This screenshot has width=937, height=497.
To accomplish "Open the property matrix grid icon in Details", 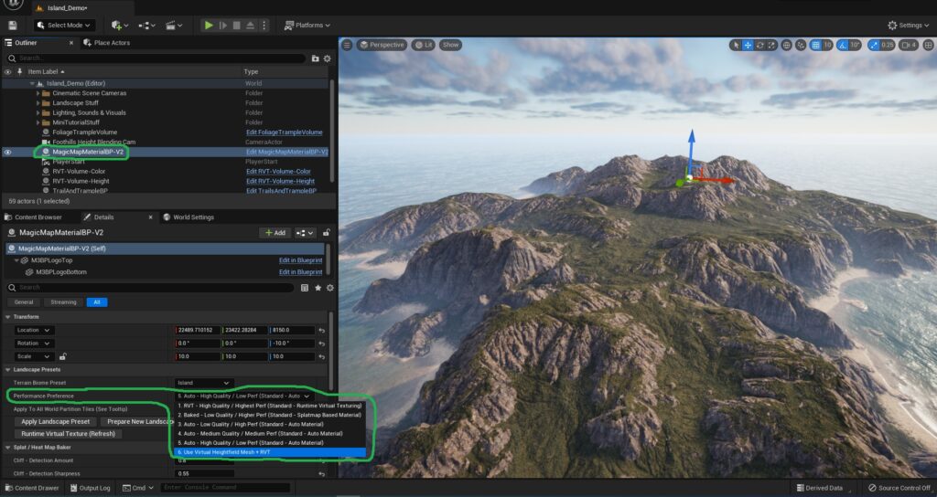I will coord(305,288).
